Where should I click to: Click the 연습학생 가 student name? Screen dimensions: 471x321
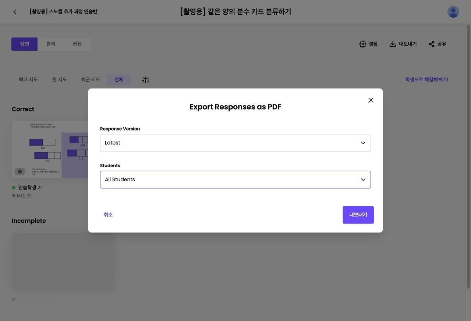tap(30, 188)
